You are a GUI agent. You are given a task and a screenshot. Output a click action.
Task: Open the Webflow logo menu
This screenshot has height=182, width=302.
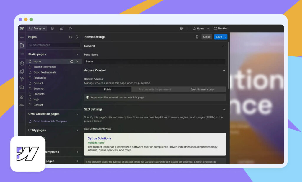[x=22, y=29]
